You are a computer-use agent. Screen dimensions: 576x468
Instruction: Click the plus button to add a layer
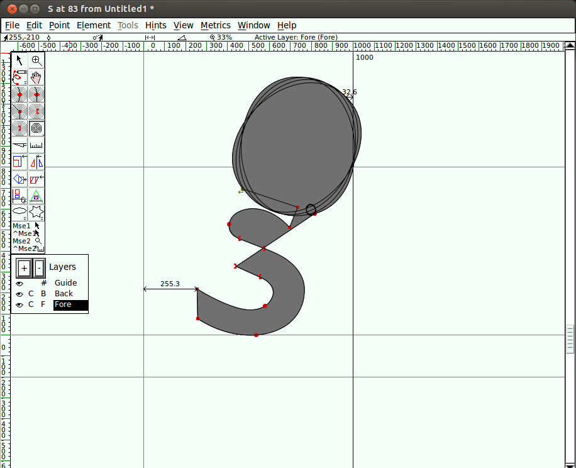click(24, 268)
